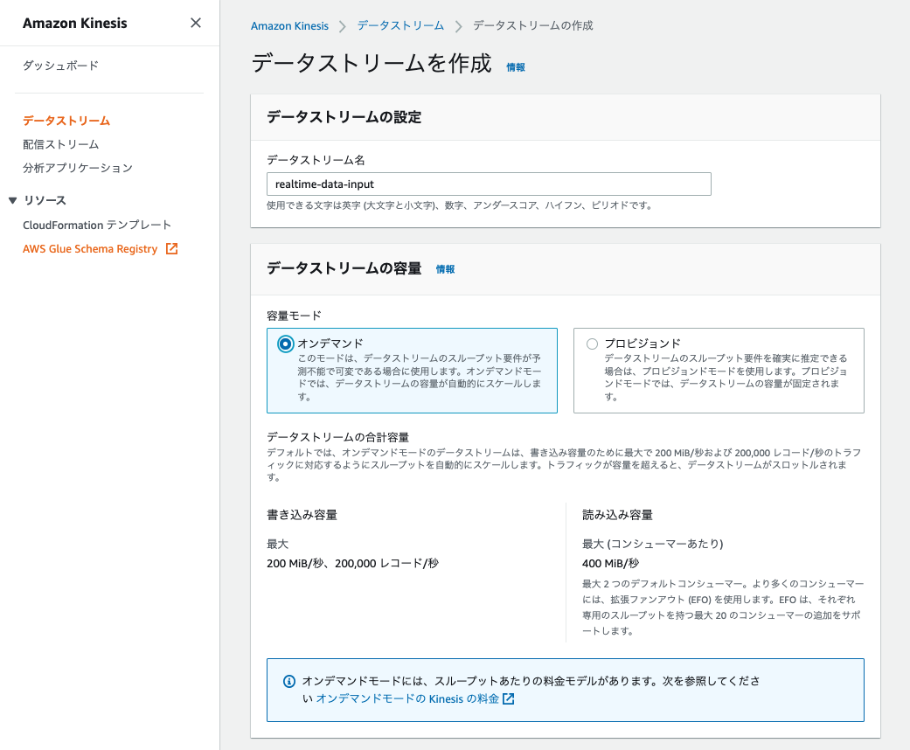
Task: Open 情報 link next to page title
Action: (x=516, y=67)
